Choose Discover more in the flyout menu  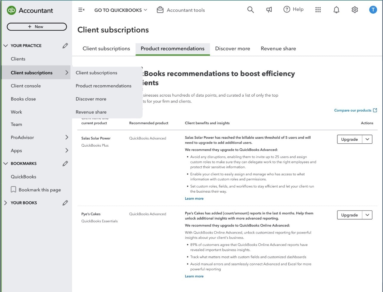(x=91, y=99)
